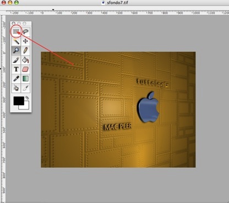Click the blue Apple logo in the image
The height and width of the screenshot is (203, 229).
tap(148, 107)
